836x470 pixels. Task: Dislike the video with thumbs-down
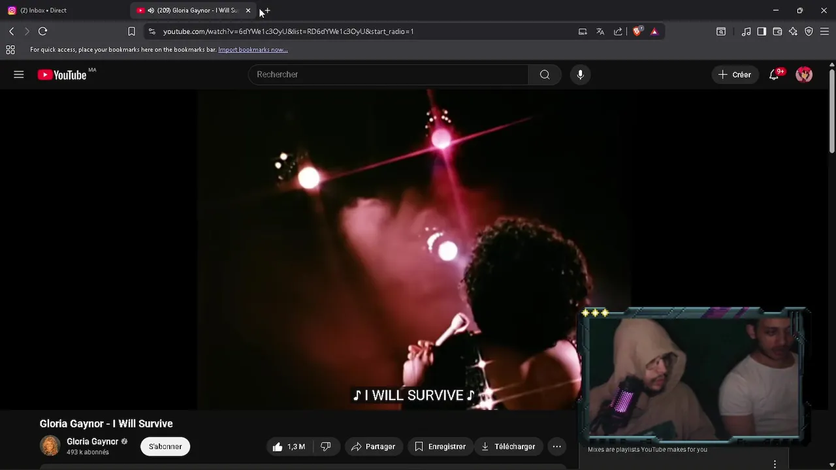[x=325, y=446]
